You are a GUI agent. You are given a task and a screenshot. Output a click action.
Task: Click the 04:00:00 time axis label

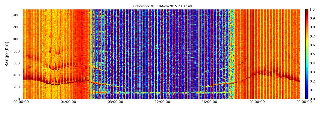[68, 102]
